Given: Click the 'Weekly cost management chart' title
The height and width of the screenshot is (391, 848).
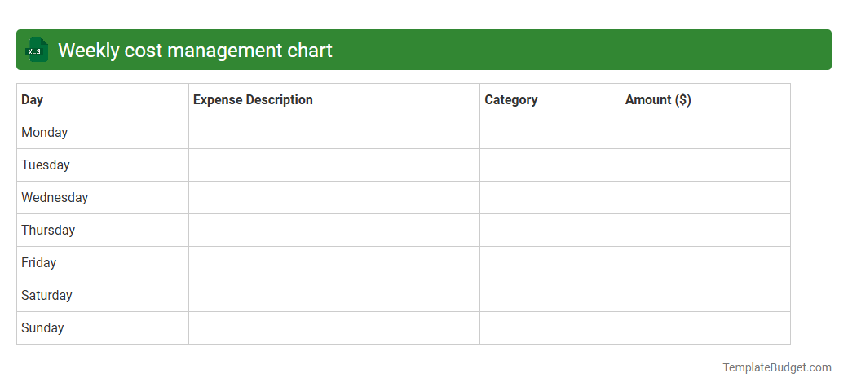Looking at the screenshot, I should pos(195,51).
